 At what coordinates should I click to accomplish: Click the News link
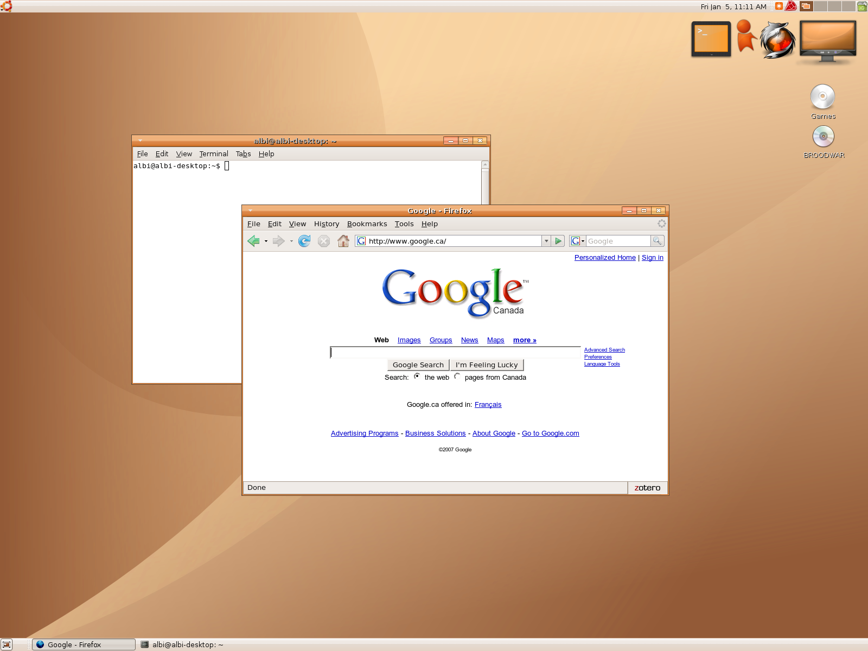[470, 340]
